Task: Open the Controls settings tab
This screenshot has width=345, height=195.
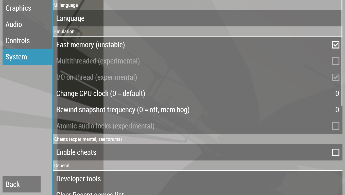Action: click(x=18, y=41)
